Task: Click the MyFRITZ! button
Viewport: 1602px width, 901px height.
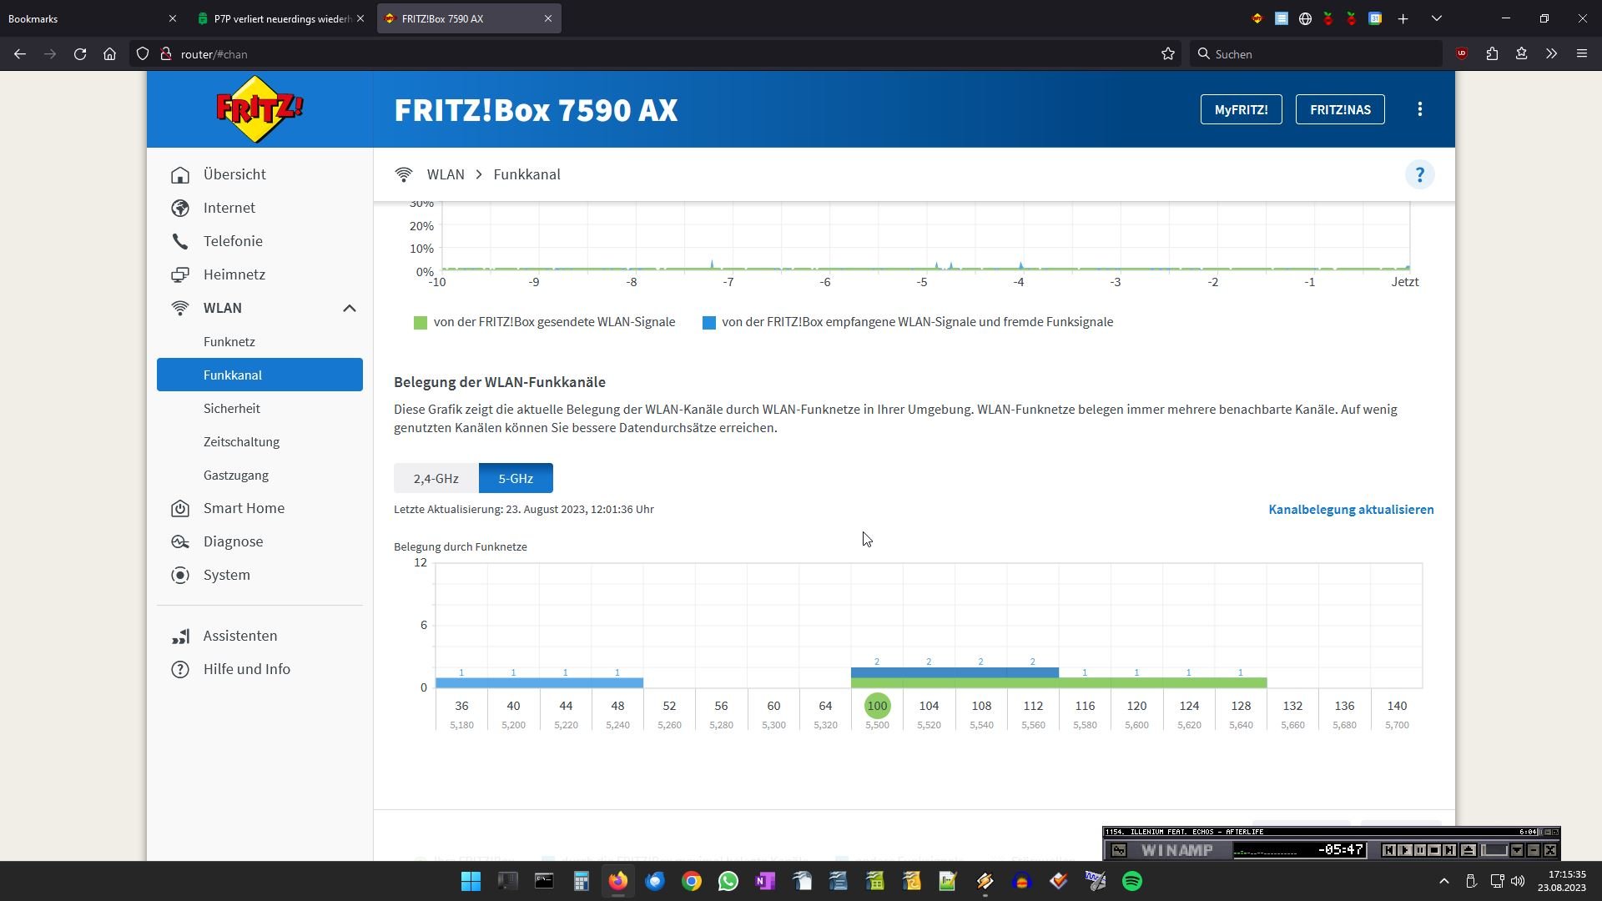Action: 1241,109
